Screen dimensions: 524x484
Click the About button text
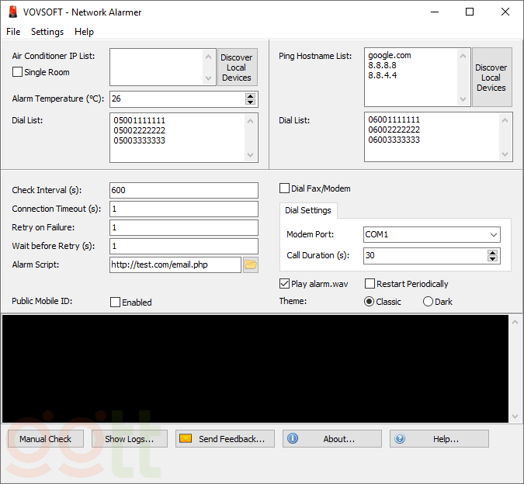[x=339, y=439]
